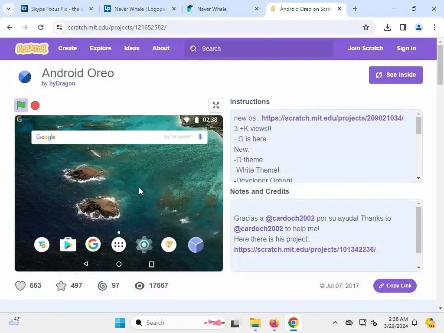
Task: Tap the microphone in Google search widget
Action: coord(200,137)
